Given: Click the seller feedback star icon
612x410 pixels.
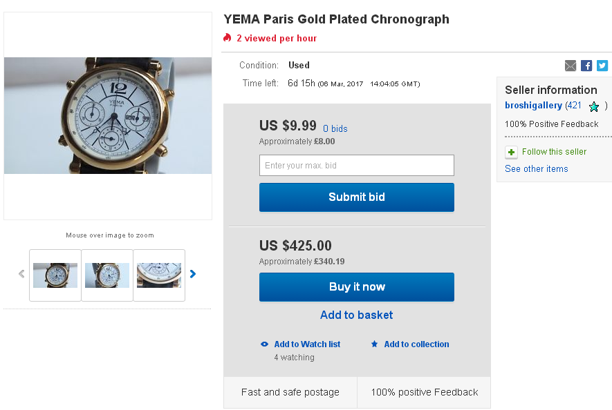Looking at the screenshot, I should click(x=593, y=106).
